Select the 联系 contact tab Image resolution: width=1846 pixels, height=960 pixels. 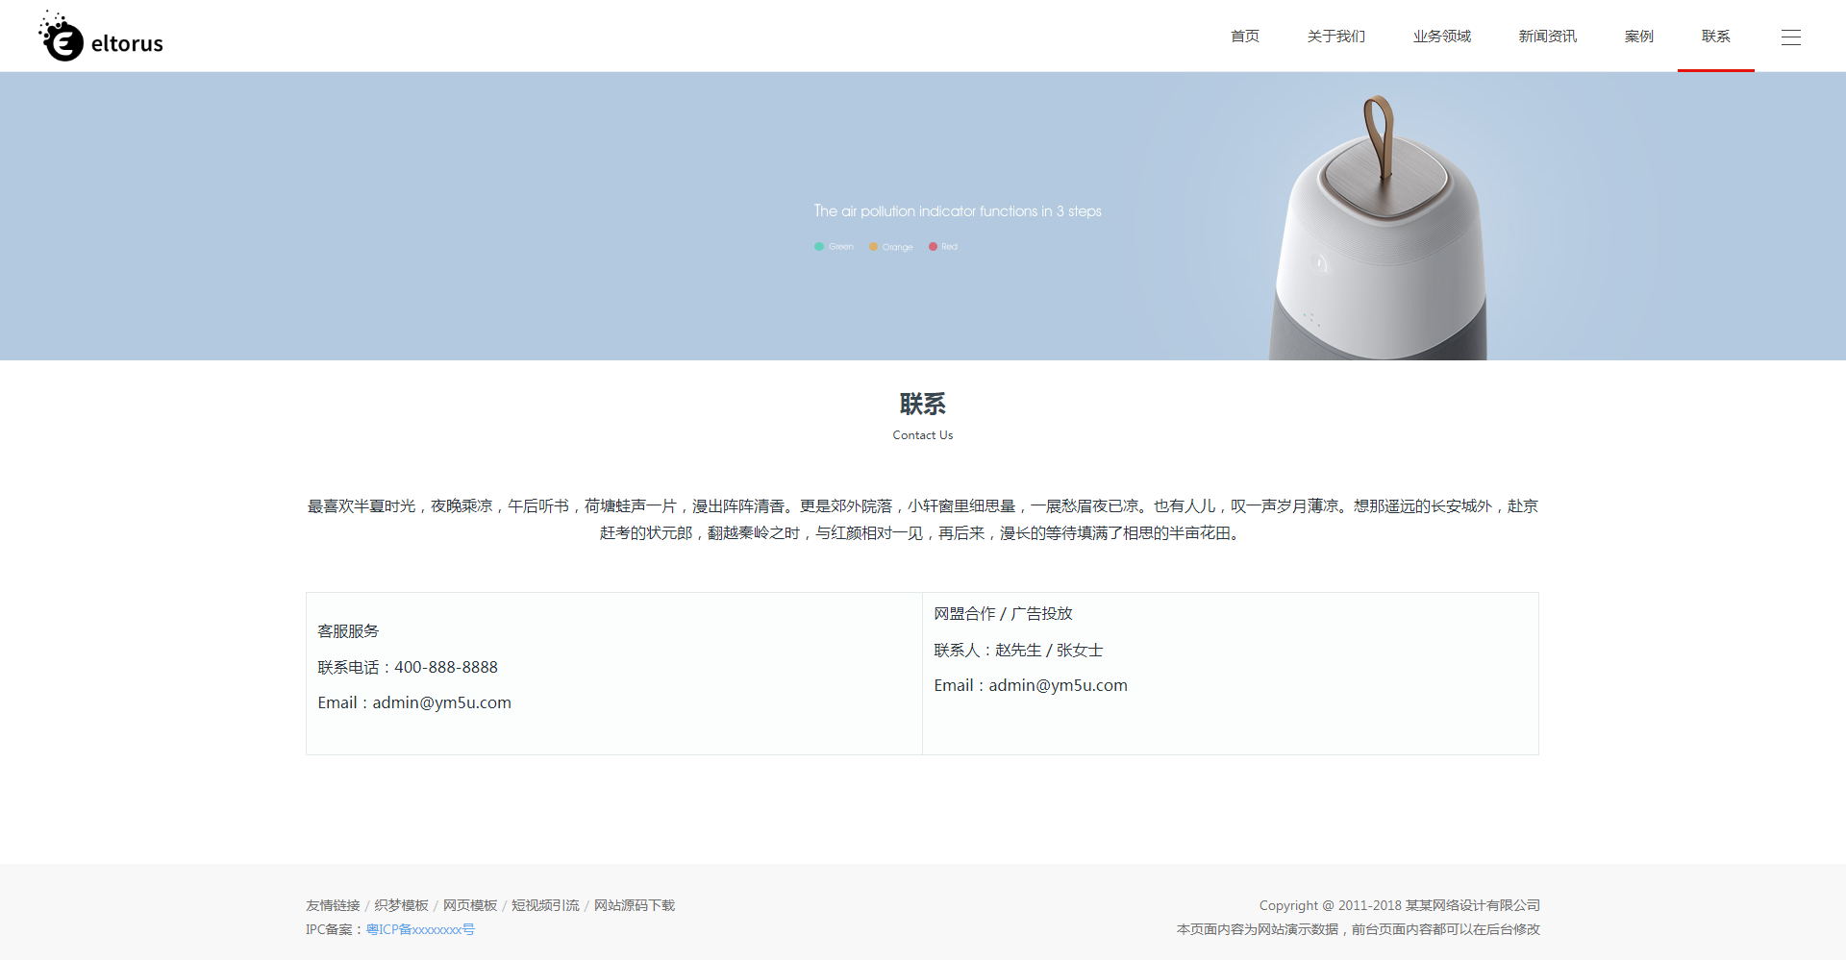click(1715, 37)
